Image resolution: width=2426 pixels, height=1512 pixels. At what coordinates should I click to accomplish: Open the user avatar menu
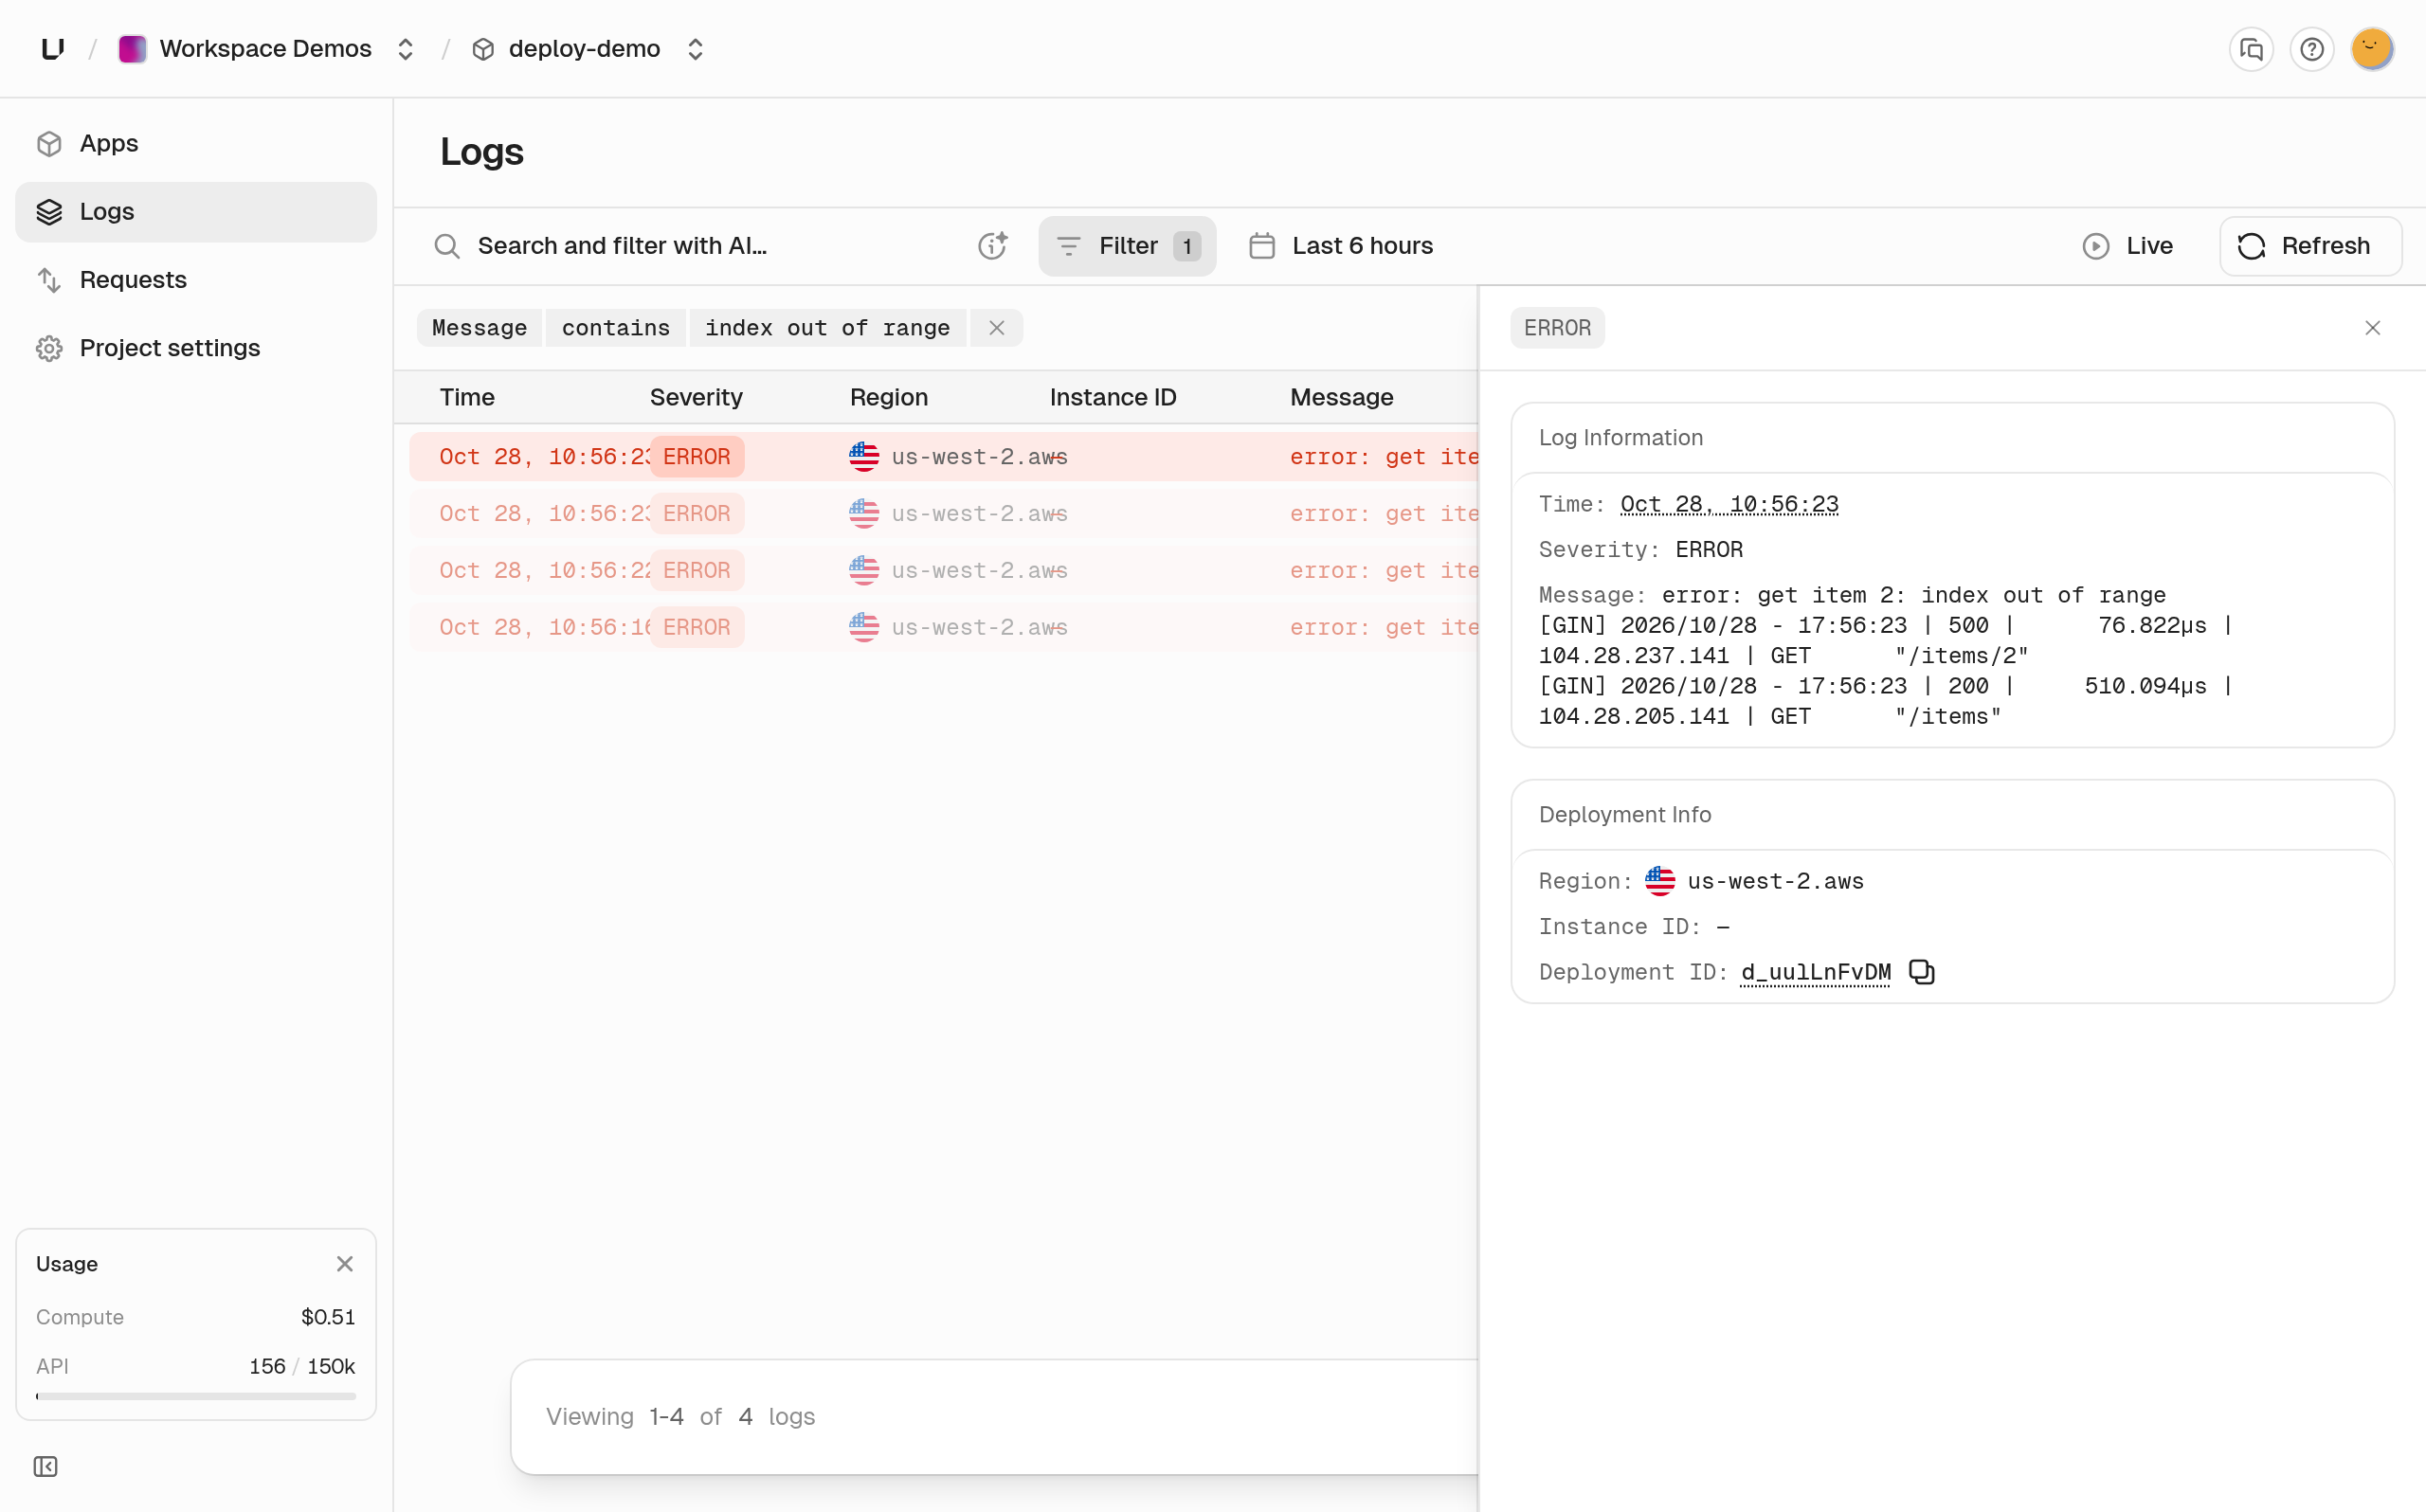(2372, 49)
